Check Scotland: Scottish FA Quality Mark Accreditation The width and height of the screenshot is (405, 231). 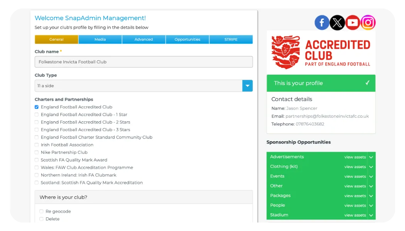(37, 182)
